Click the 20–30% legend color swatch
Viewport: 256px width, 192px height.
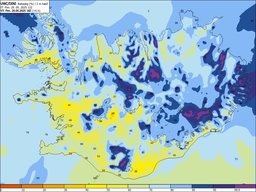pos(54,186)
